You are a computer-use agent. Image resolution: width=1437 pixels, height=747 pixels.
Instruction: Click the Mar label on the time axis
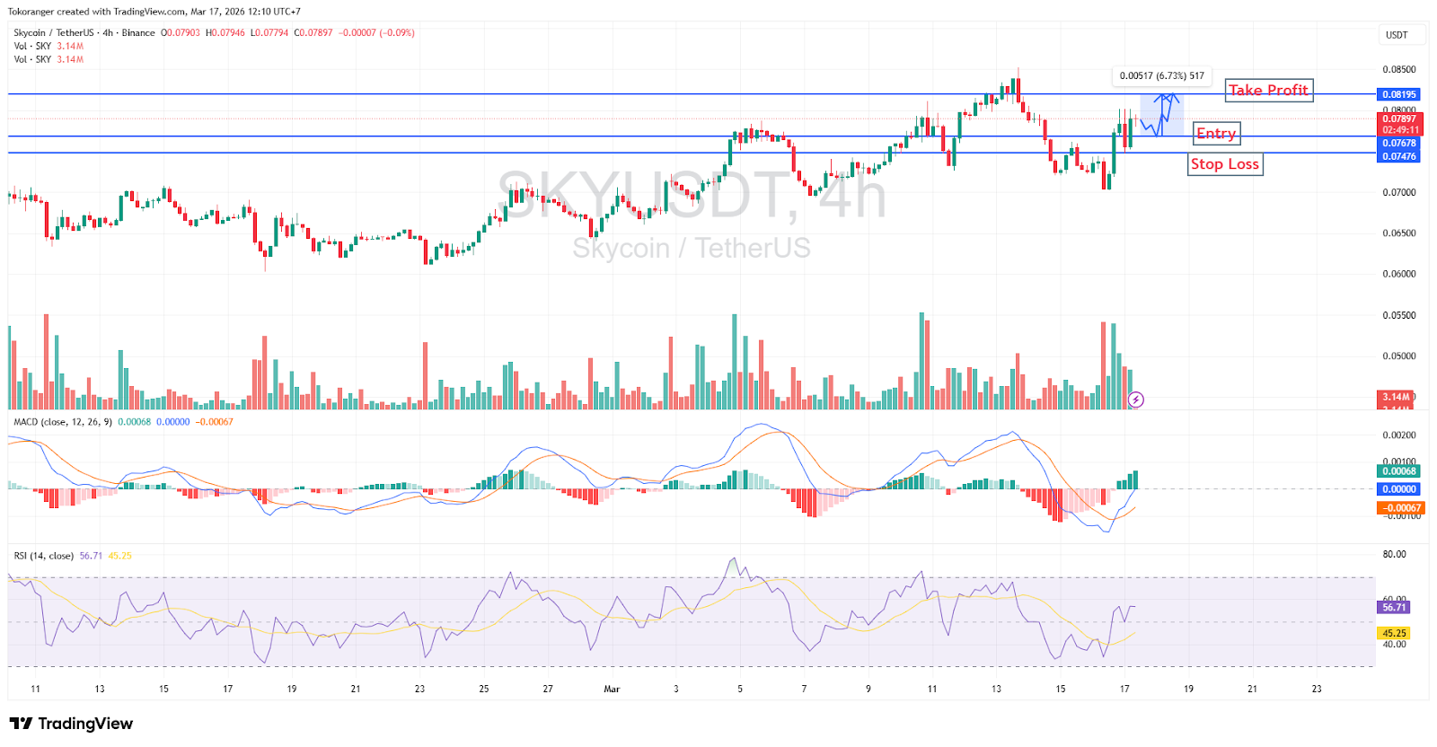[612, 690]
